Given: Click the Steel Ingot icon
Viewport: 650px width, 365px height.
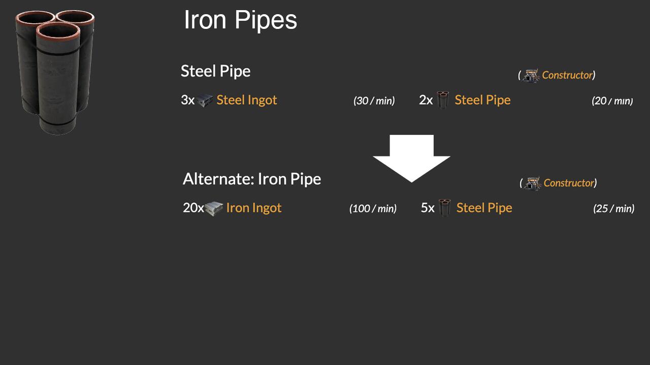Looking at the screenshot, I should [x=205, y=100].
